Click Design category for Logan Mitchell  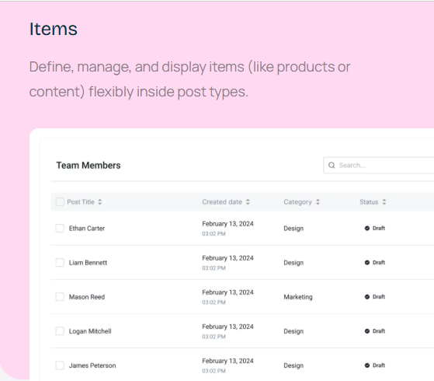[x=293, y=331]
